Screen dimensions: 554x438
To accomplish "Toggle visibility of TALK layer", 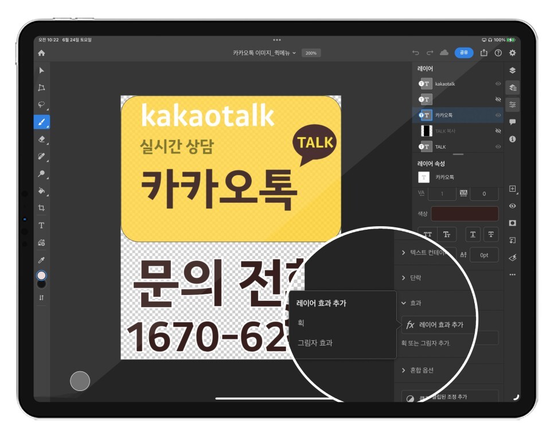I will pyautogui.click(x=498, y=146).
